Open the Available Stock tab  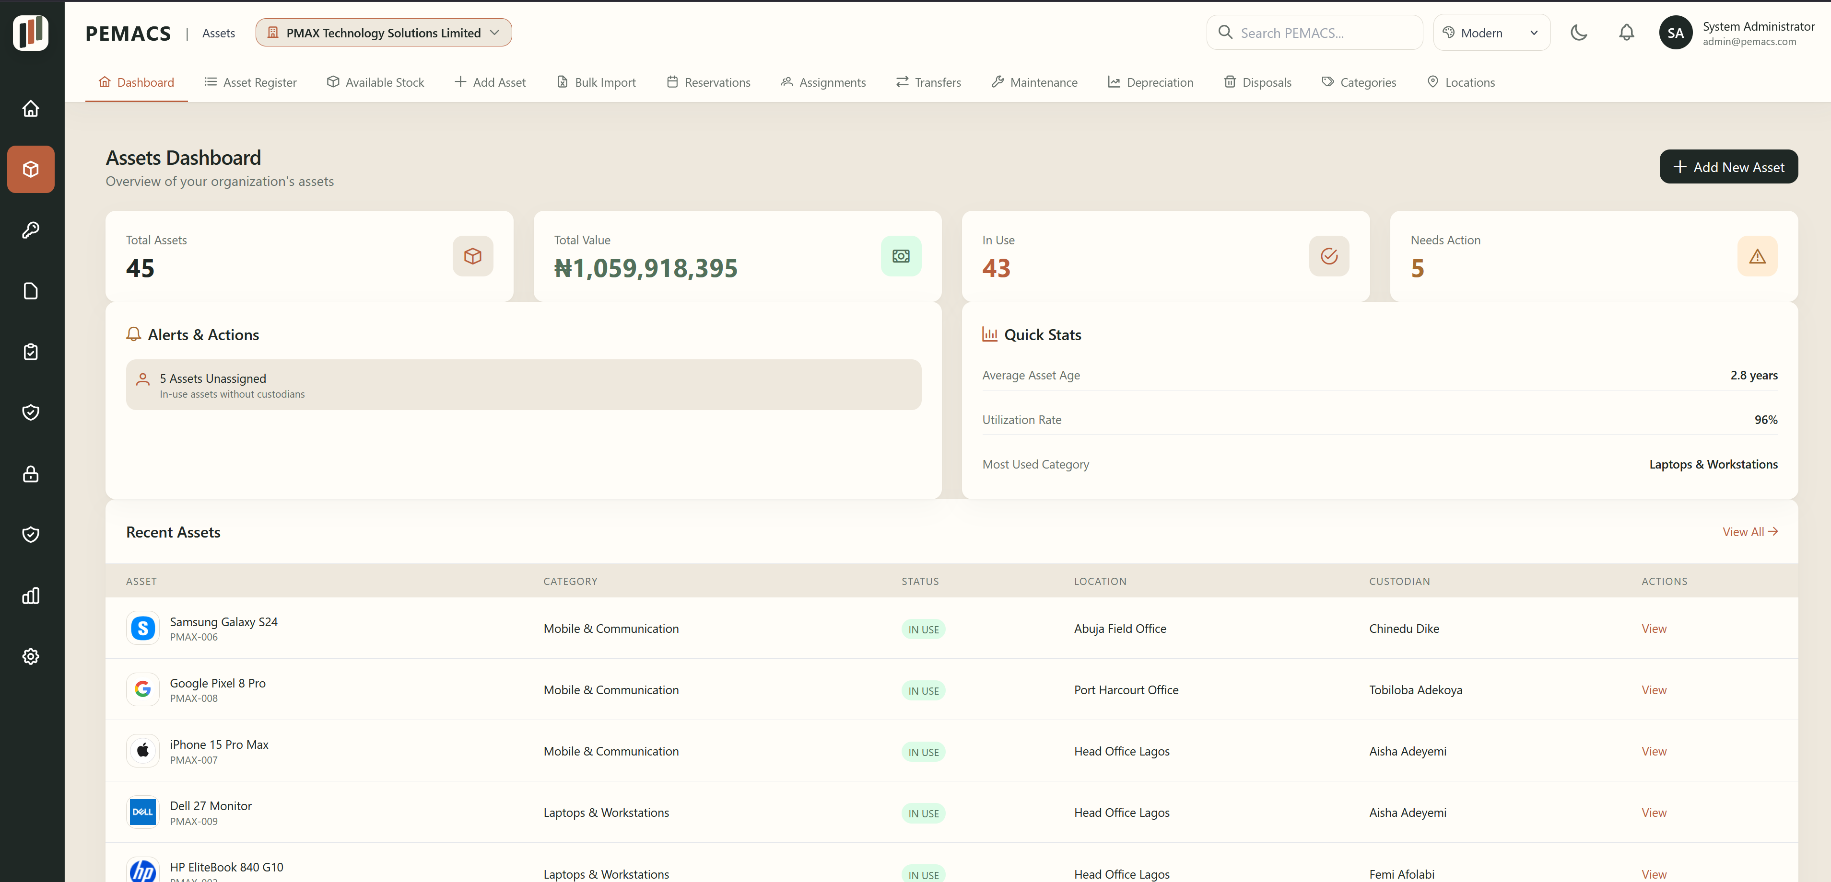point(376,82)
